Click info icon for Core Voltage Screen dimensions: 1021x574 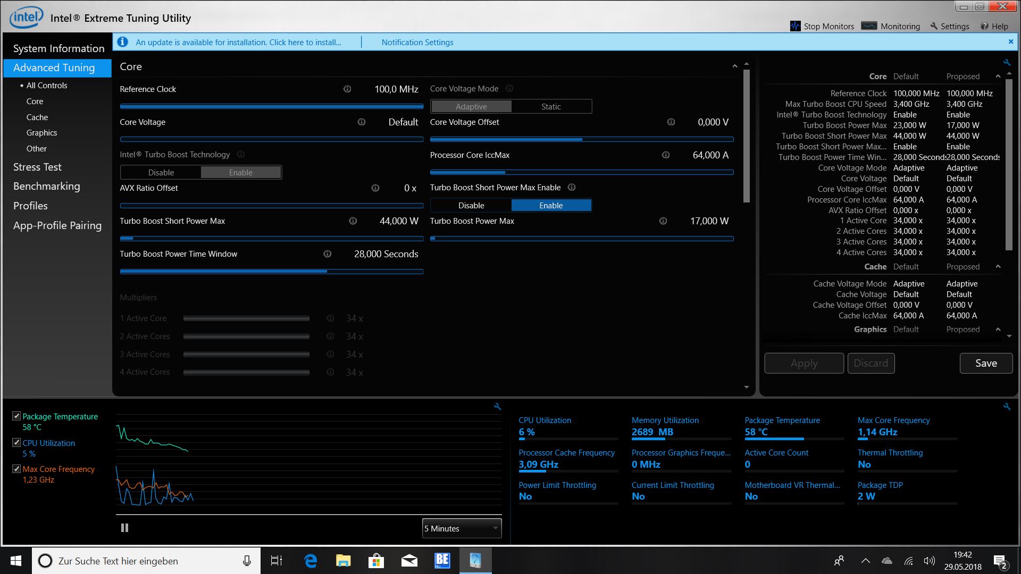click(x=362, y=122)
